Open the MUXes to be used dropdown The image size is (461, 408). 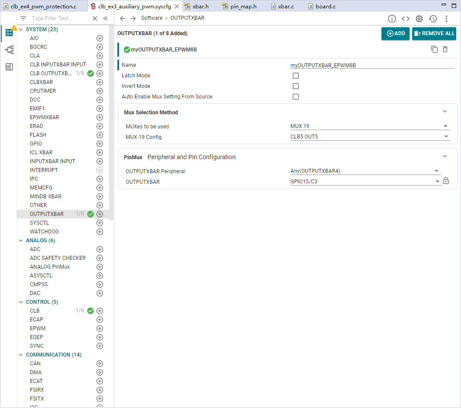pyautogui.click(x=370, y=126)
